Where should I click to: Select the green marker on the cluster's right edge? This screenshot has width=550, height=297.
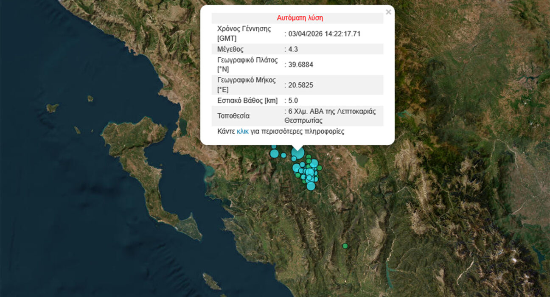click(320, 168)
